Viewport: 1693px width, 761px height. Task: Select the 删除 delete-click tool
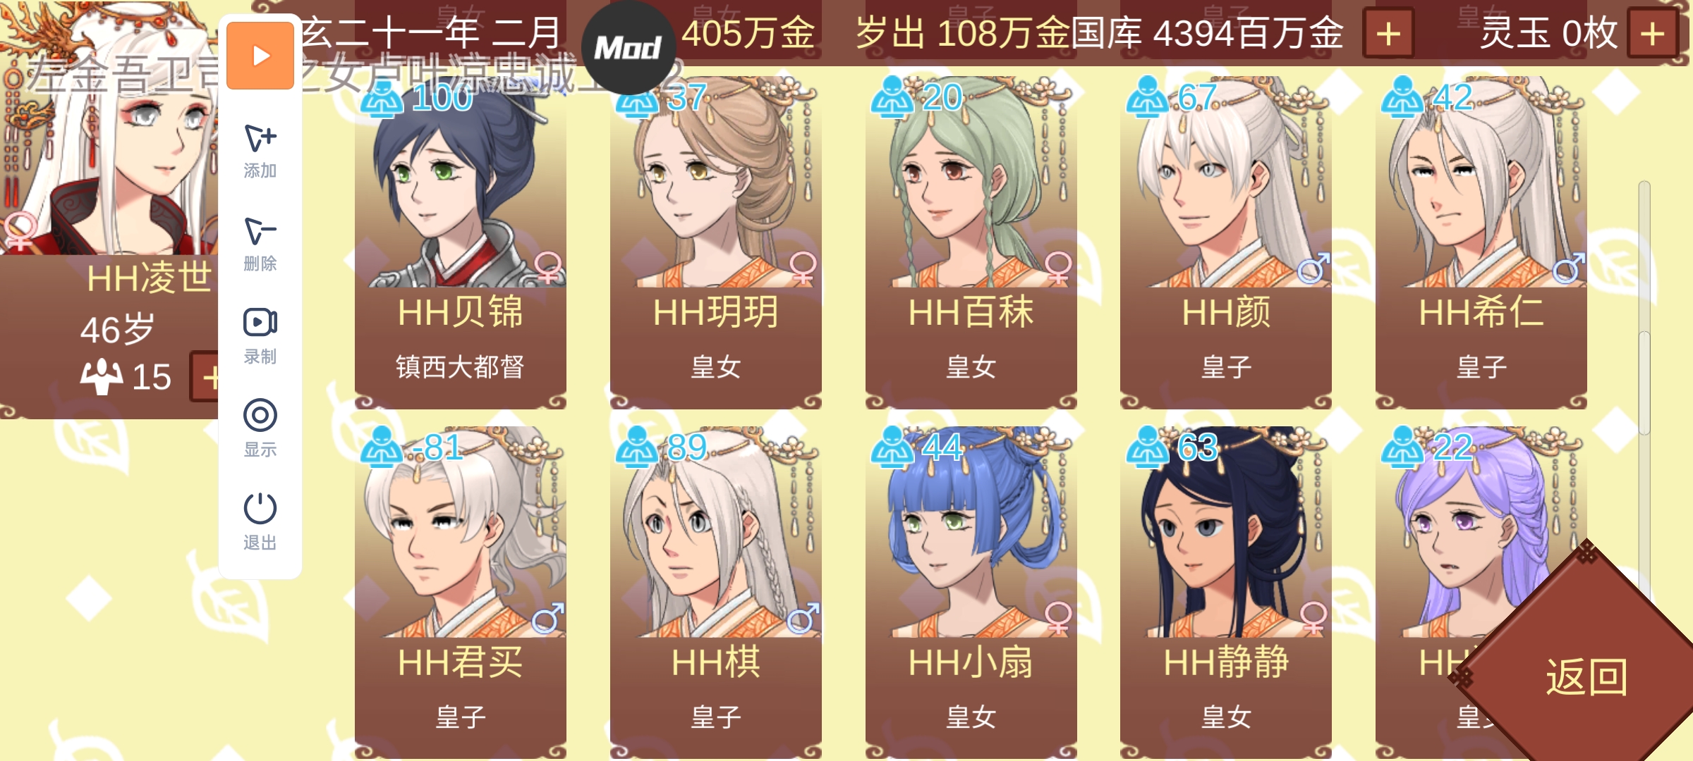click(260, 244)
